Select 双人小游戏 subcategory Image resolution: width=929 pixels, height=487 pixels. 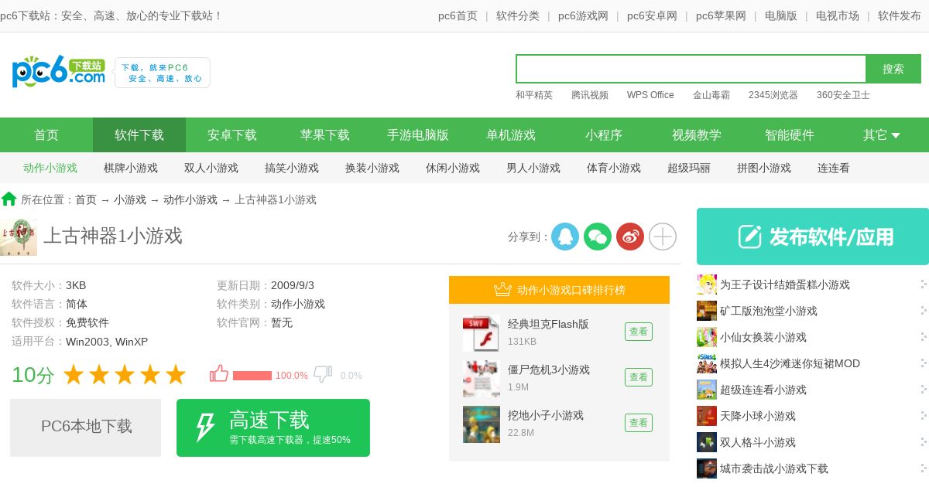coord(211,168)
